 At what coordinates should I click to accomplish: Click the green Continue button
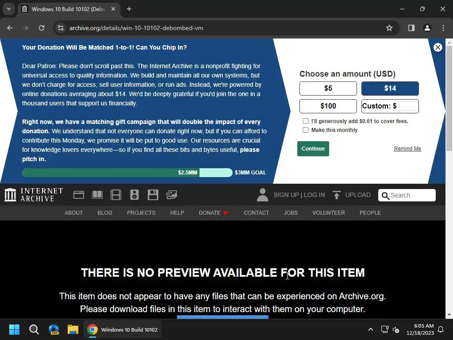tap(313, 149)
